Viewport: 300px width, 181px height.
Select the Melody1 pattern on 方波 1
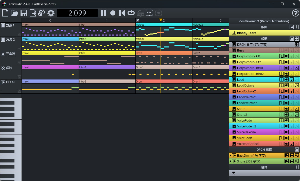click(164, 25)
